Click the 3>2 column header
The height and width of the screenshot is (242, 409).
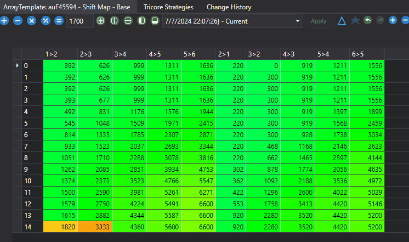click(x=263, y=54)
